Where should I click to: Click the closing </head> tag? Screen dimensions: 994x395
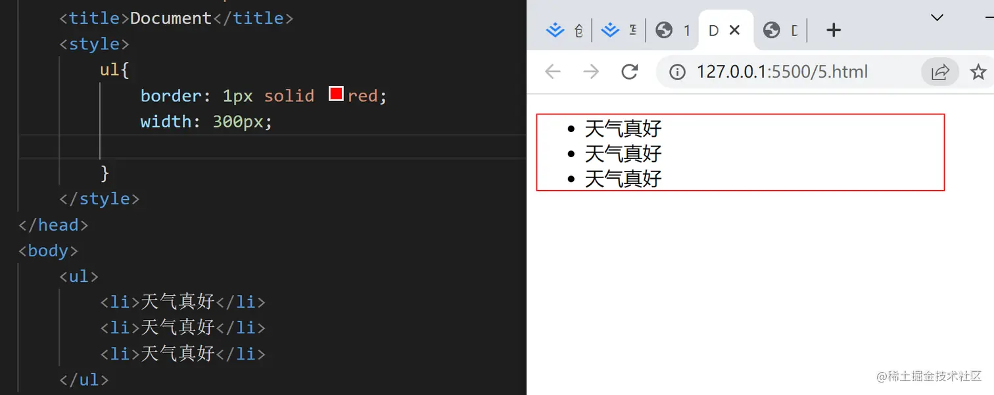(53, 225)
